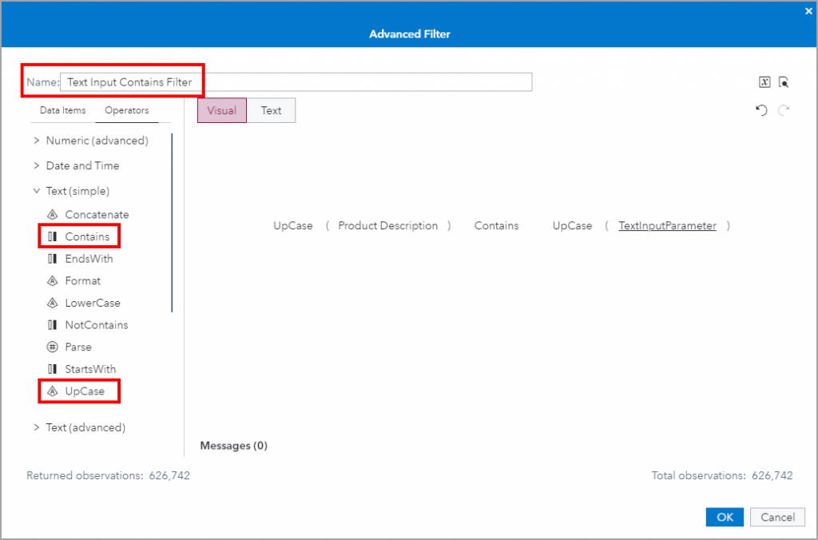Select the Contains operator icon
The width and height of the screenshot is (818, 540).
[x=52, y=236]
